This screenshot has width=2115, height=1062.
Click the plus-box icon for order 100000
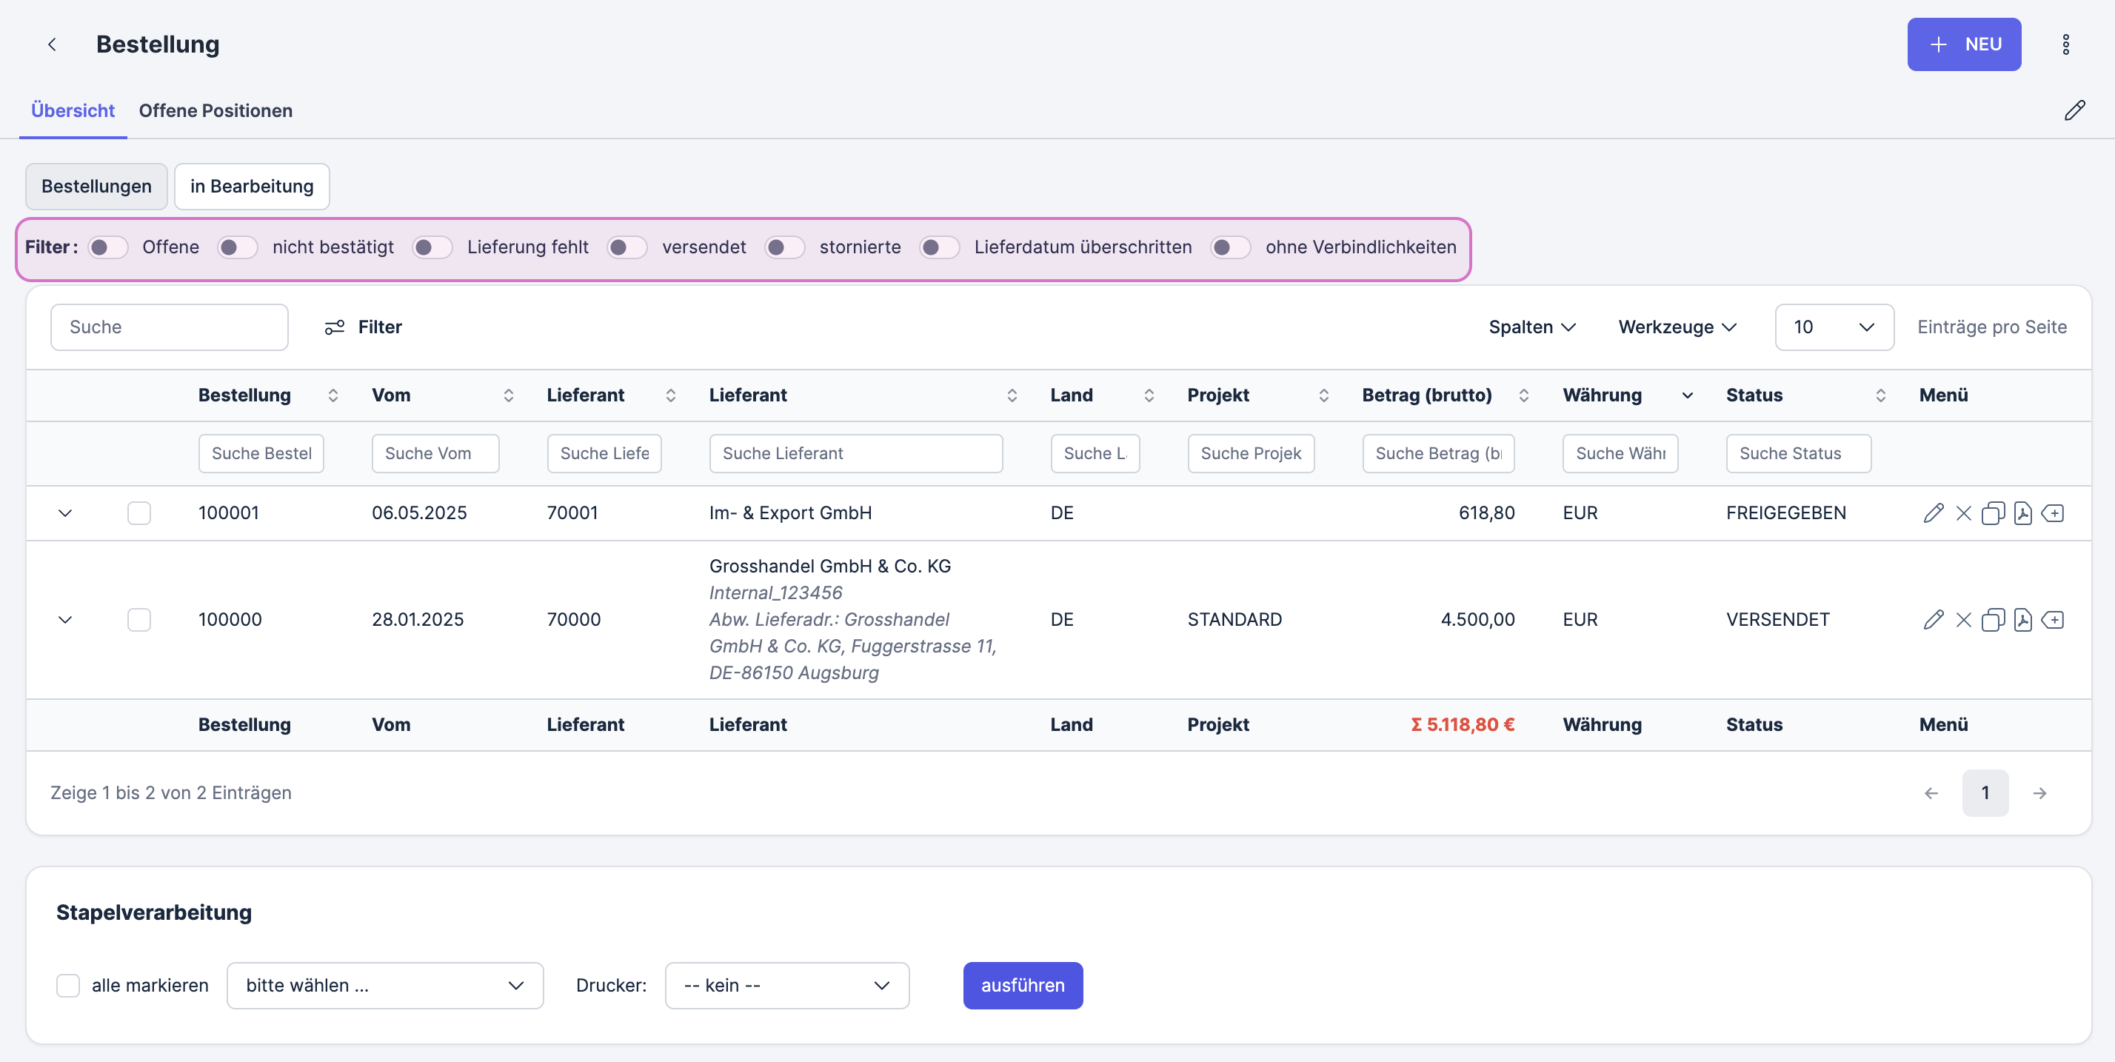pos(2053,620)
